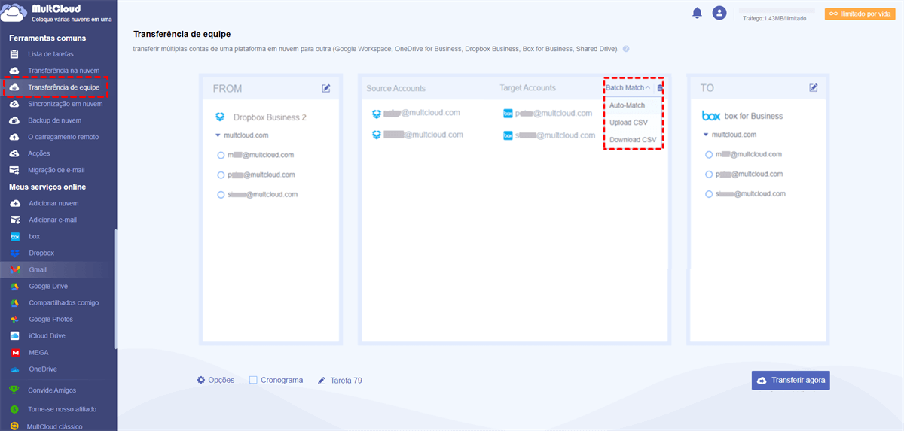Open Torne-se nosso afiliado link
This screenshot has height=431, width=904.
[62, 410]
